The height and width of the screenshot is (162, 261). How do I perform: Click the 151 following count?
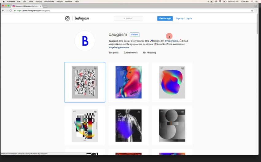(149, 53)
